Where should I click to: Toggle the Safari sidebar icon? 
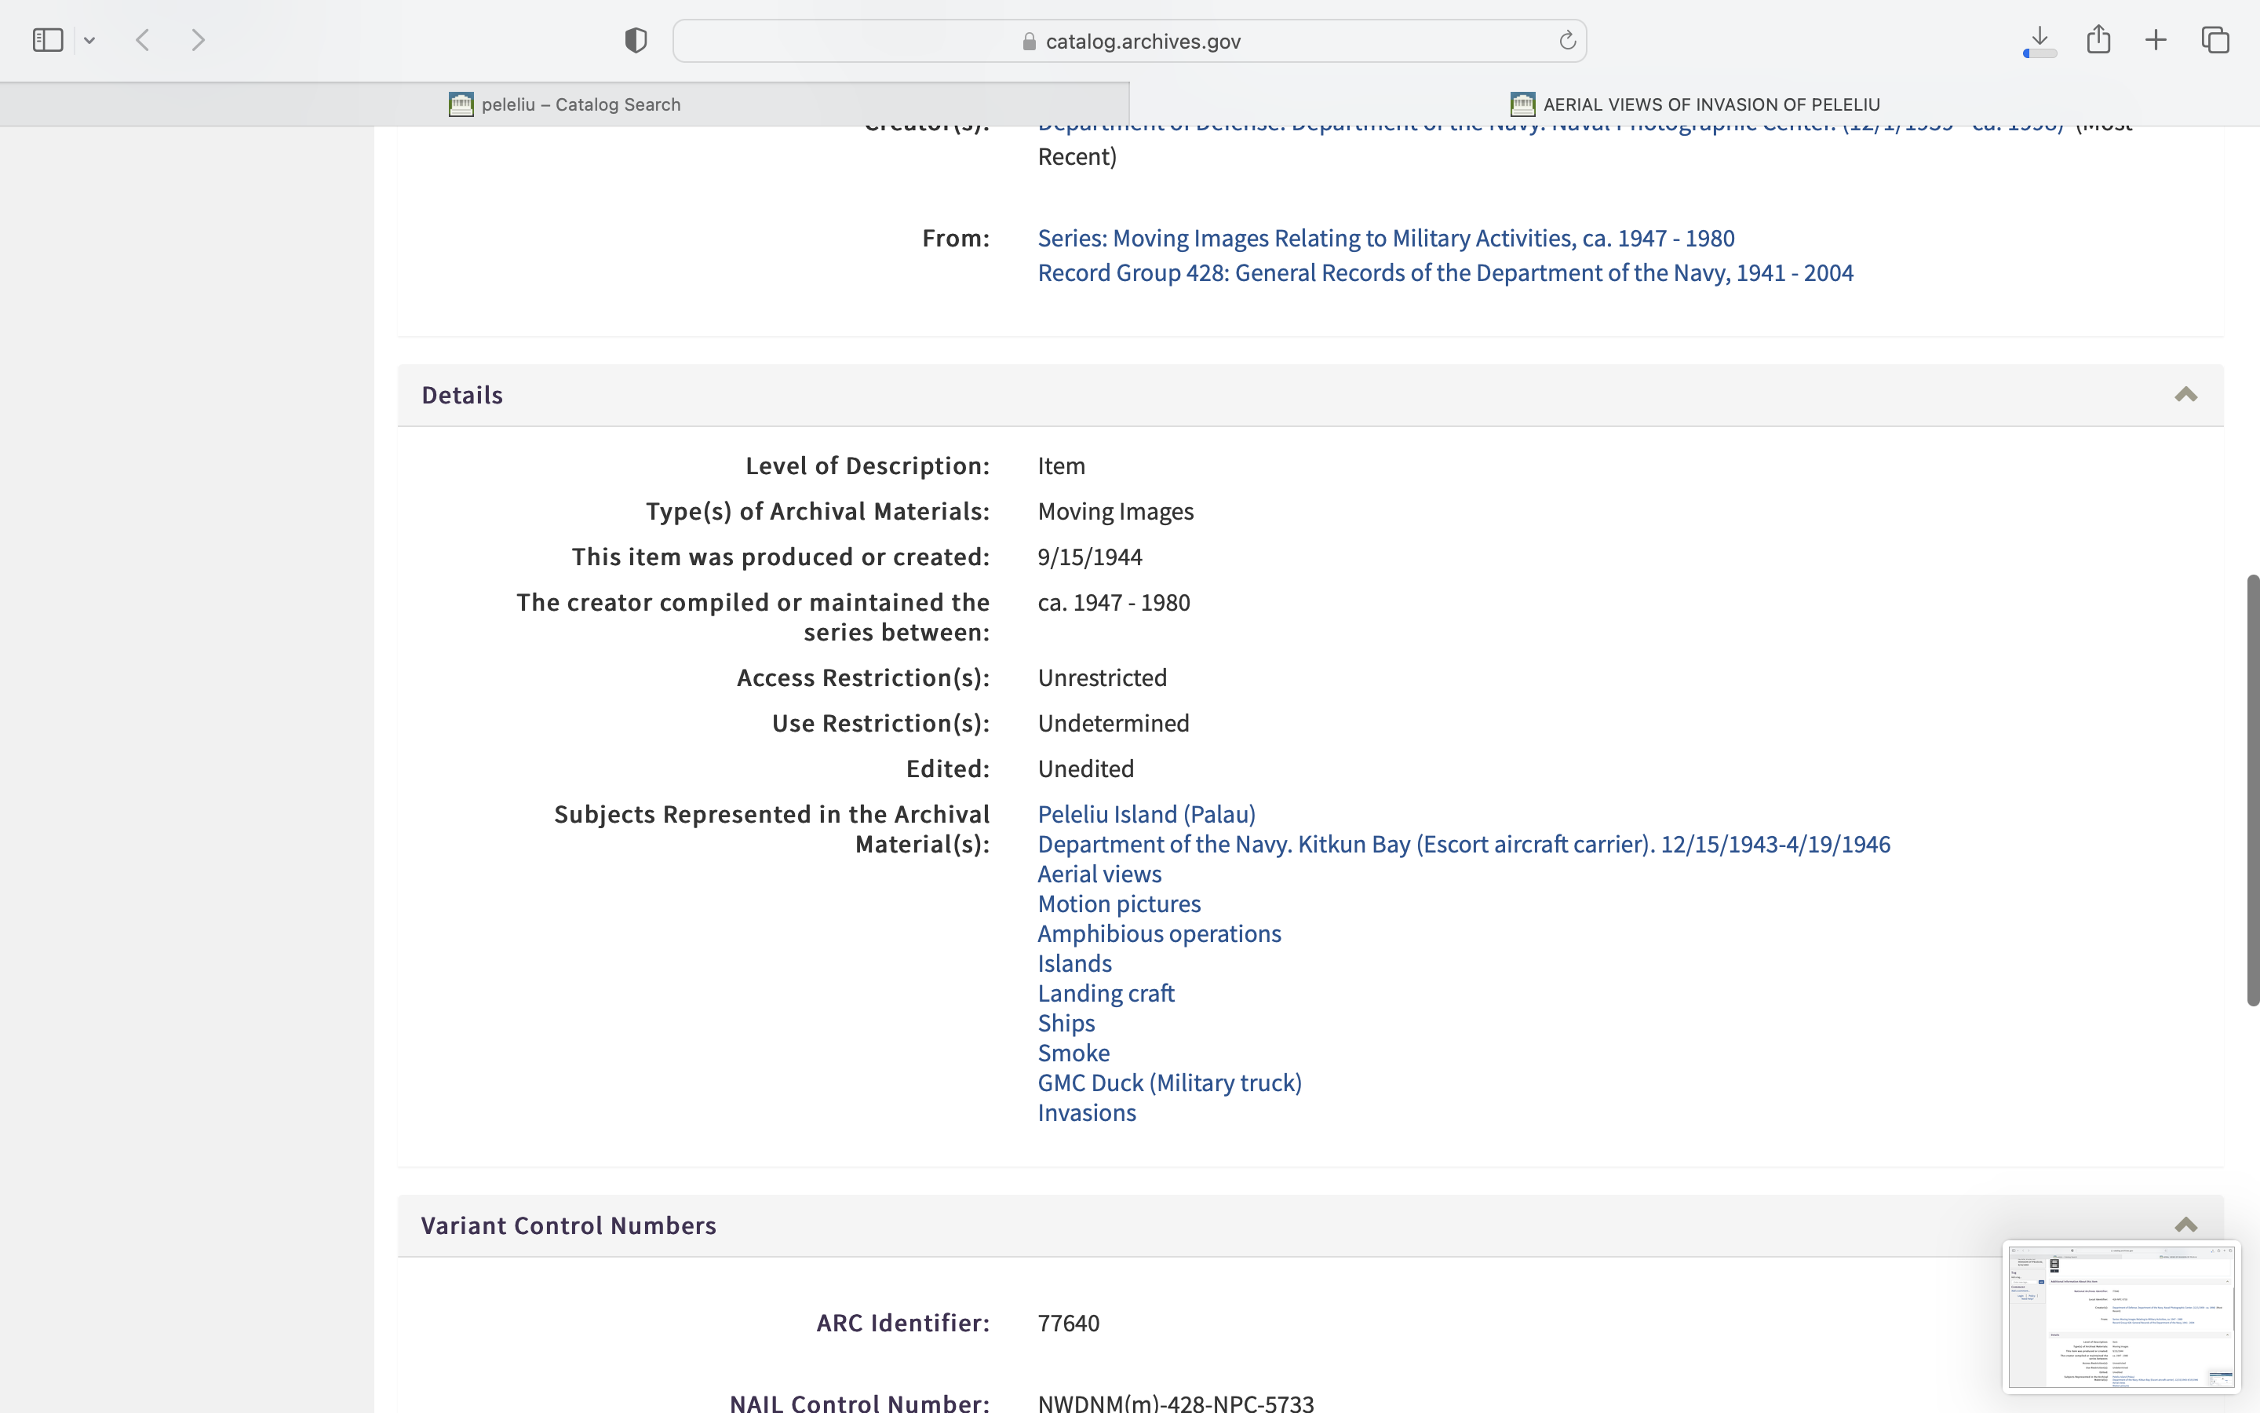coord(48,40)
